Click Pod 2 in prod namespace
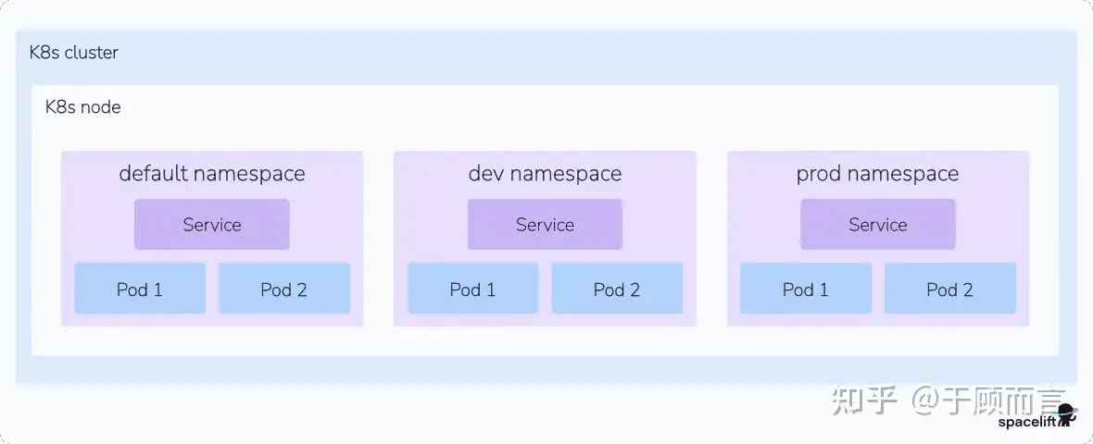The width and height of the screenshot is (1093, 444). [950, 288]
